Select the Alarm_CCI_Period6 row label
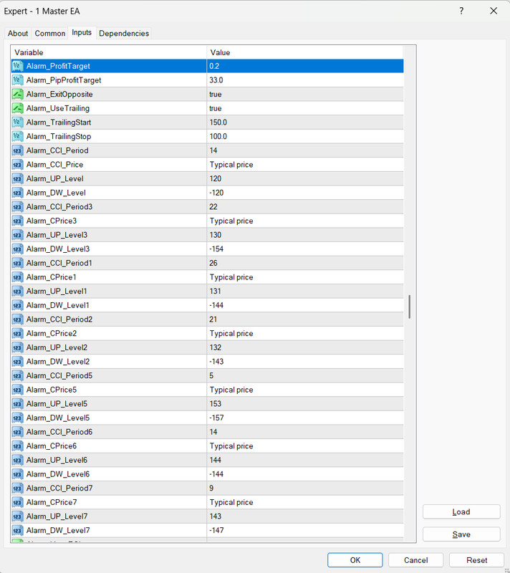 point(59,432)
